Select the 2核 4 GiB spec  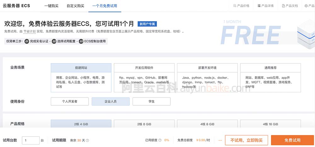click(x=81, y=124)
